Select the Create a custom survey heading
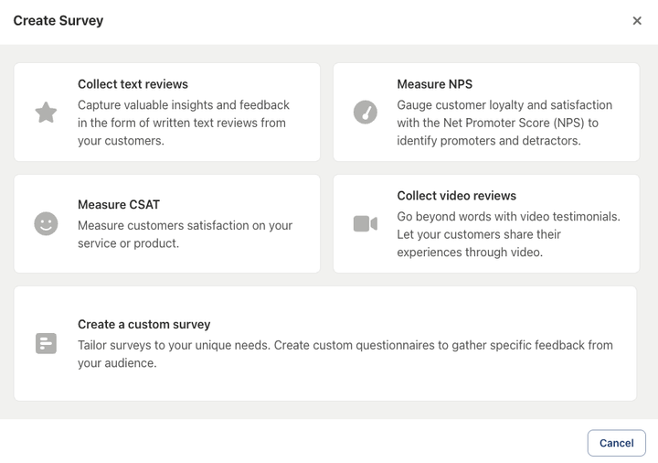Screen dimensions: 658x463 pyautogui.click(x=143, y=324)
